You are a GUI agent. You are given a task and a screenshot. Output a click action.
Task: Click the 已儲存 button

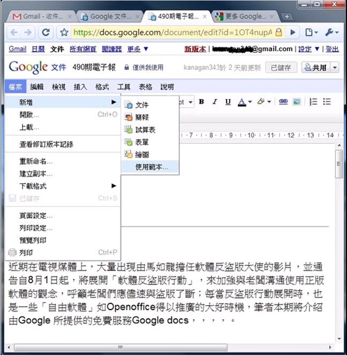(x=281, y=67)
